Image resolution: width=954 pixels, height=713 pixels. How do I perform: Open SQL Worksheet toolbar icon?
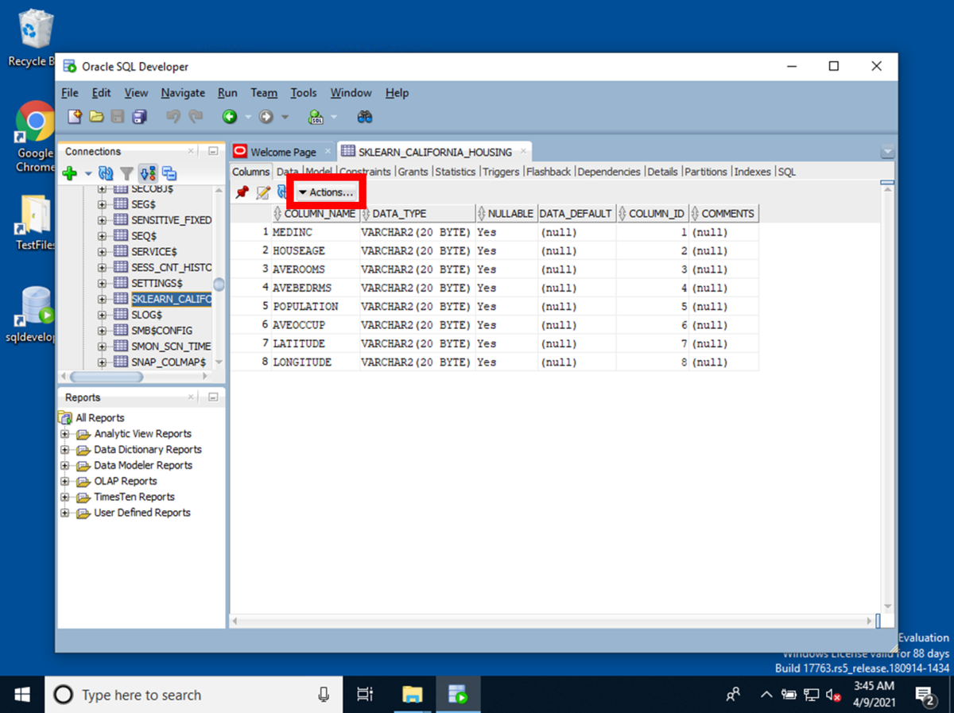click(316, 117)
